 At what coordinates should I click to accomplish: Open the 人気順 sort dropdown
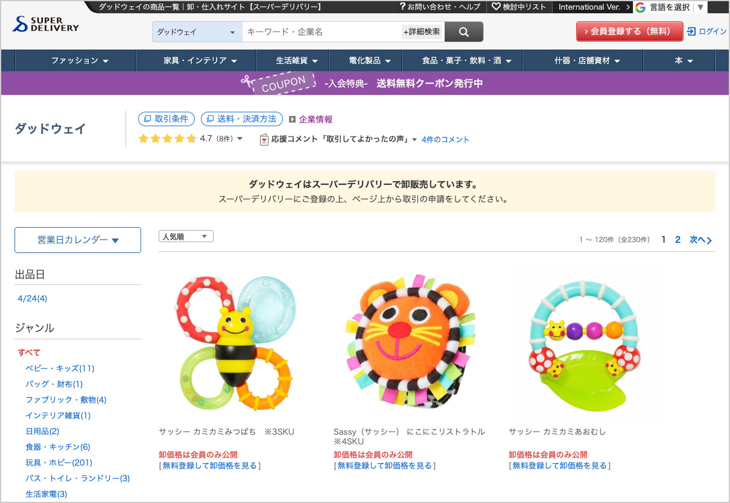click(186, 237)
